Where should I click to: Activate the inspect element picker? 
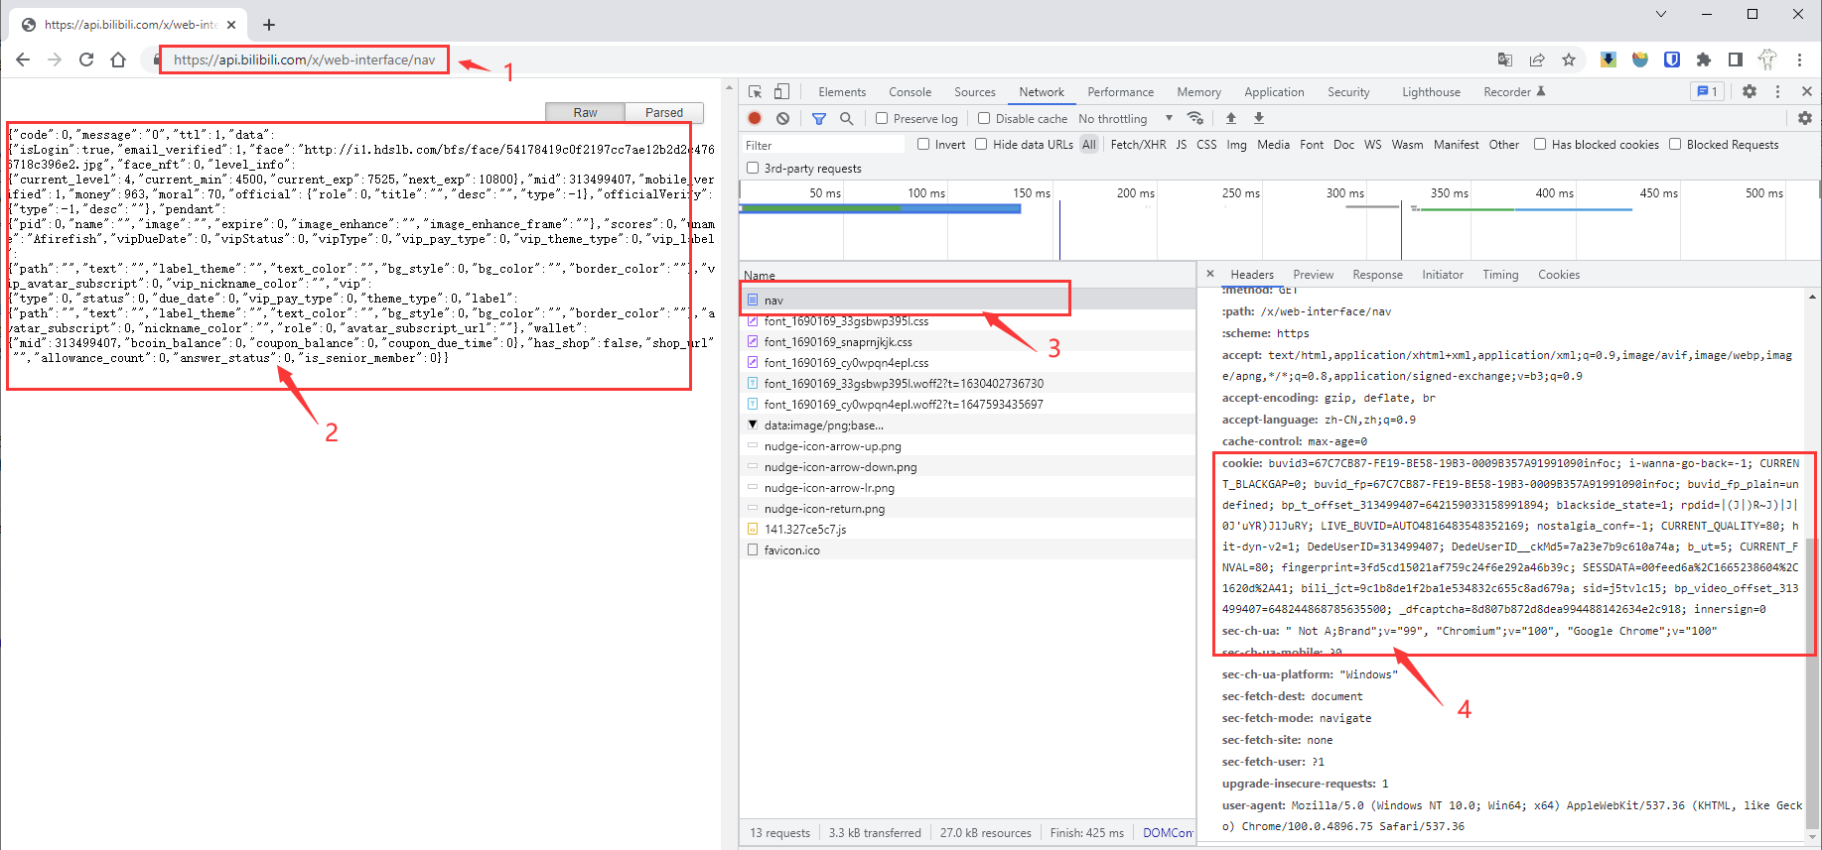pos(756,91)
